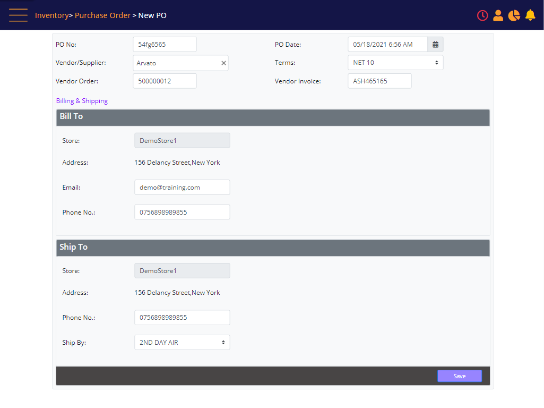Focus the Vendor Order input field
The height and width of the screenshot is (408, 544).
[x=165, y=81]
